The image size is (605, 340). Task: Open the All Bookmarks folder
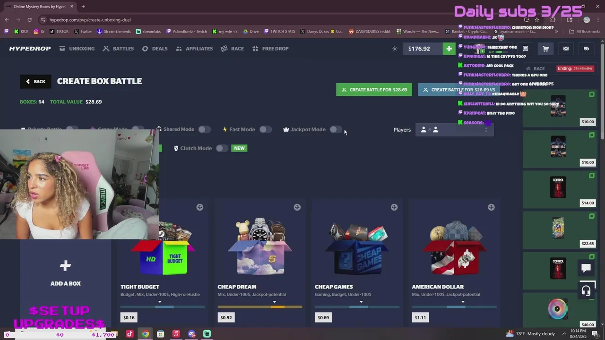coord(585,32)
